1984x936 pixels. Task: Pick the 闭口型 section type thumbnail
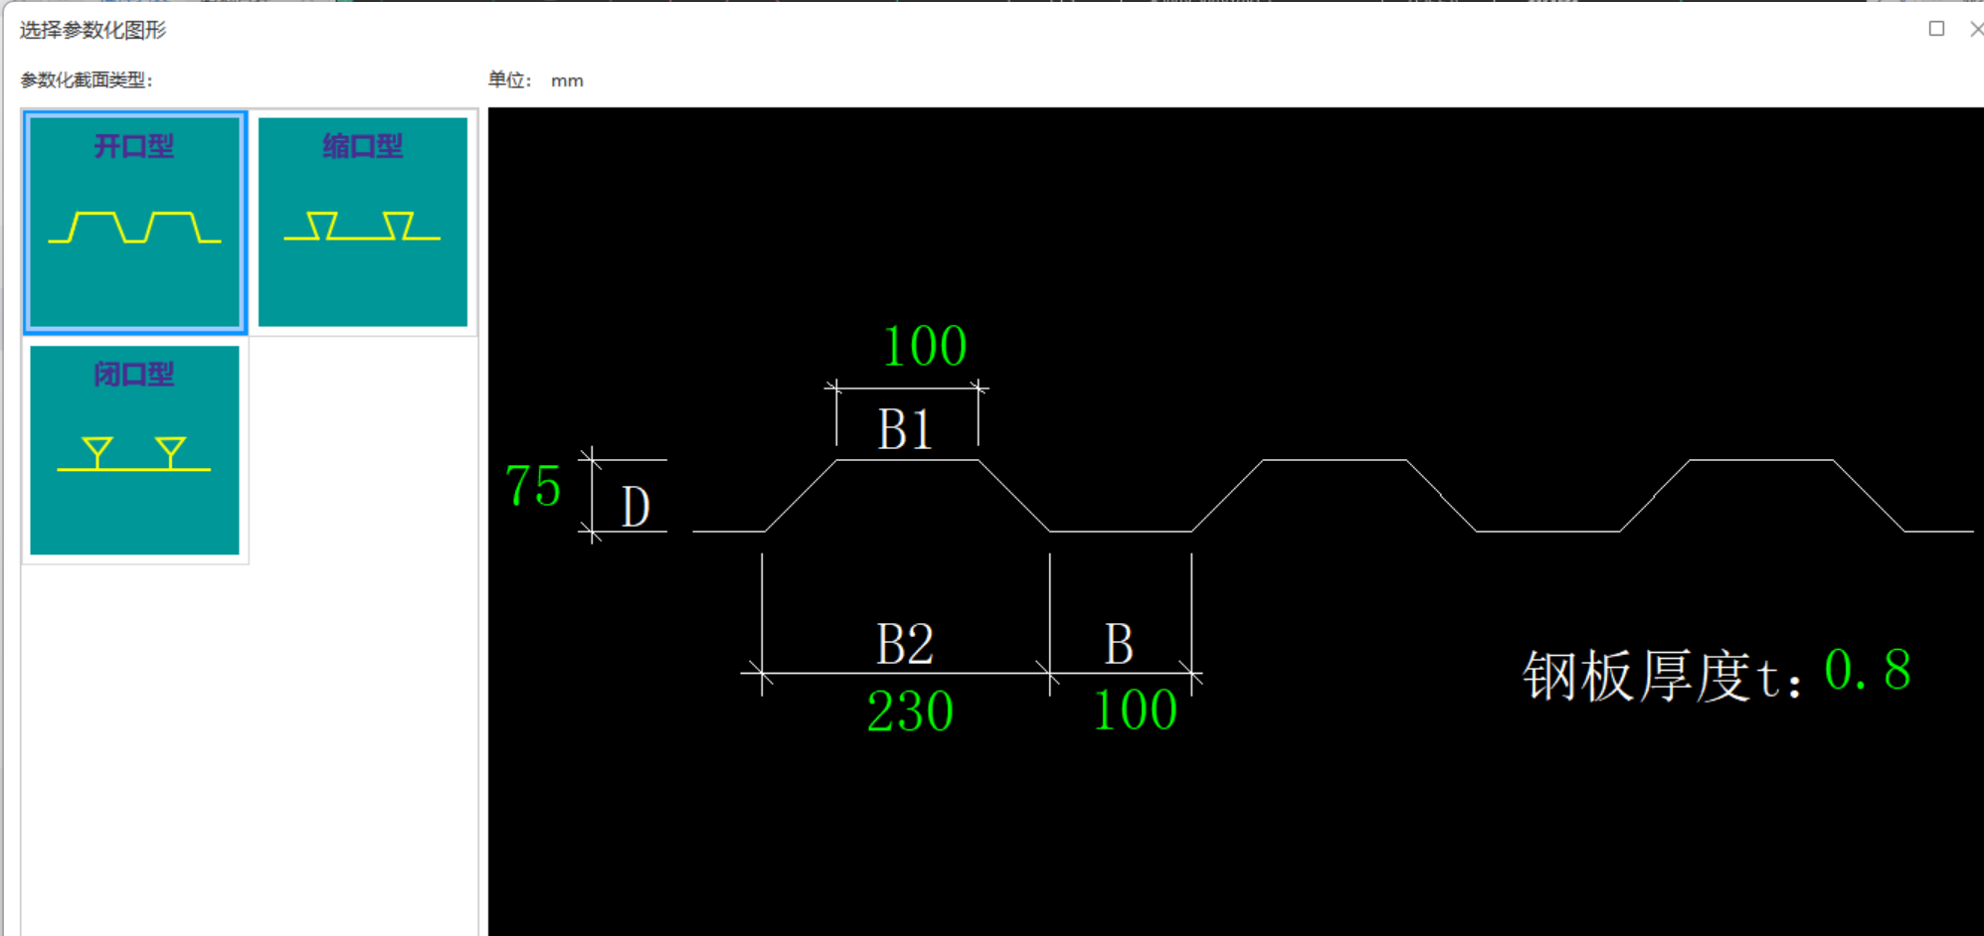tap(134, 450)
